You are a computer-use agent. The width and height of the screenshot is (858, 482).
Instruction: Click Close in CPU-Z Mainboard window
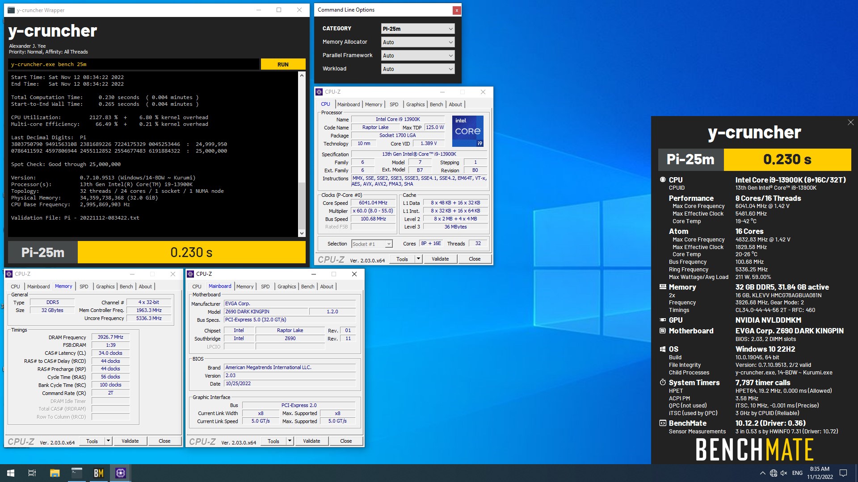(346, 441)
